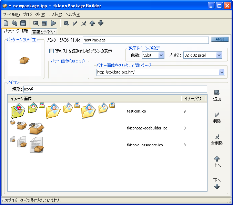Move item down with 下へ button

pos(217,184)
